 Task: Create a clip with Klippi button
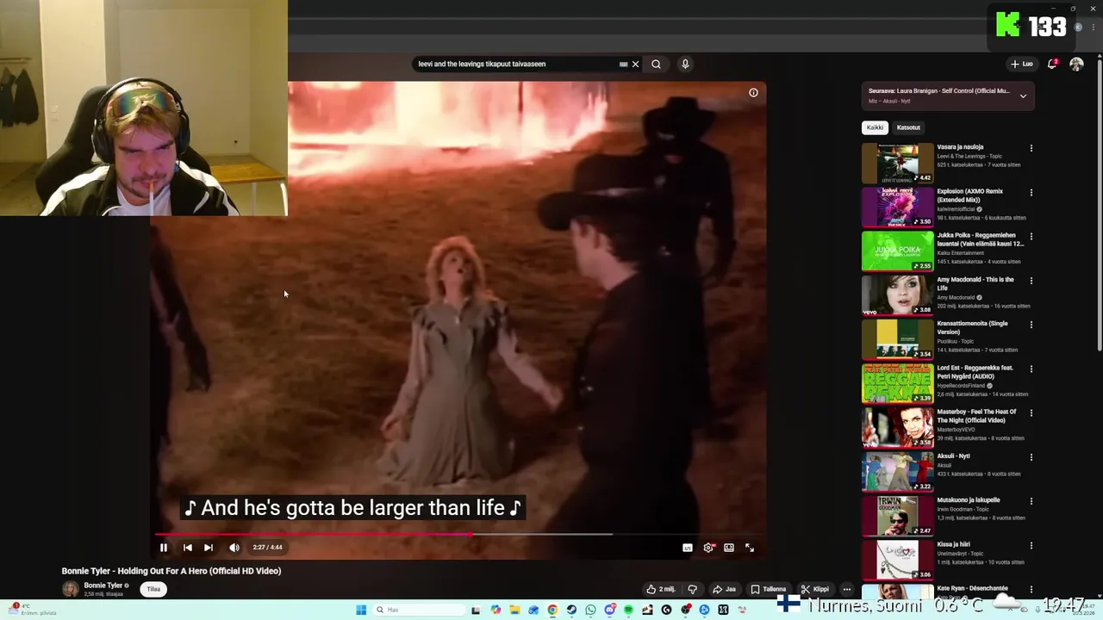point(814,589)
